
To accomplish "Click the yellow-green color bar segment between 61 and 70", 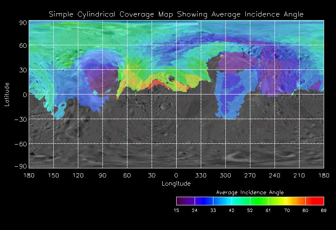I will point(278,201).
